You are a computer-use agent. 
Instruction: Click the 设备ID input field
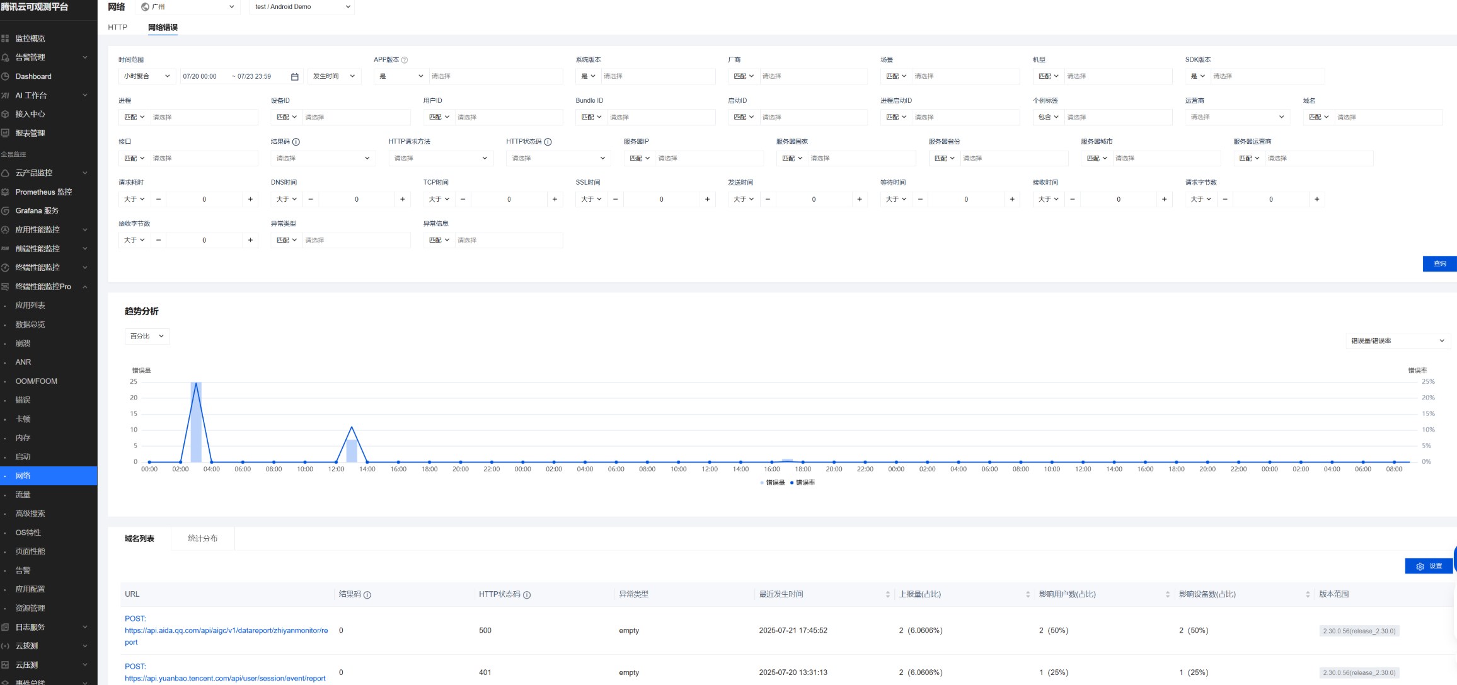click(356, 117)
